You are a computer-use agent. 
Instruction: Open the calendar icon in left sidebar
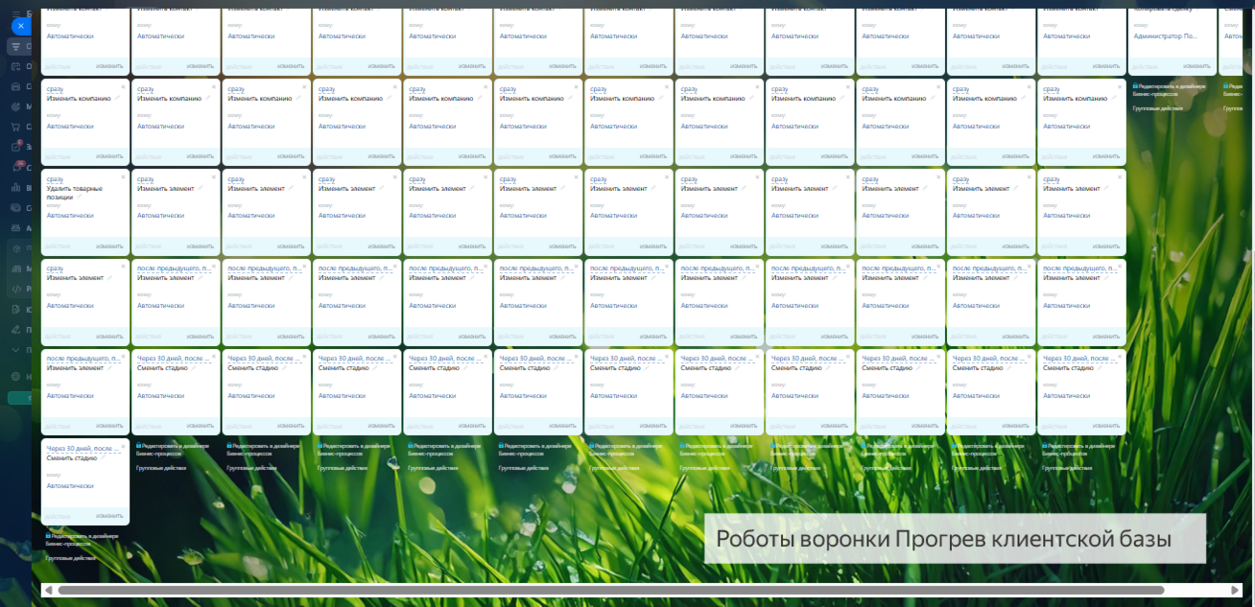pyautogui.click(x=16, y=66)
